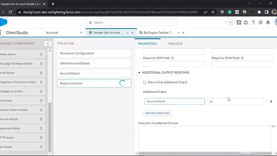The height and width of the screenshot is (156, 277).
Task: Click the Grammarly extension icon
Action: point(229,12)
